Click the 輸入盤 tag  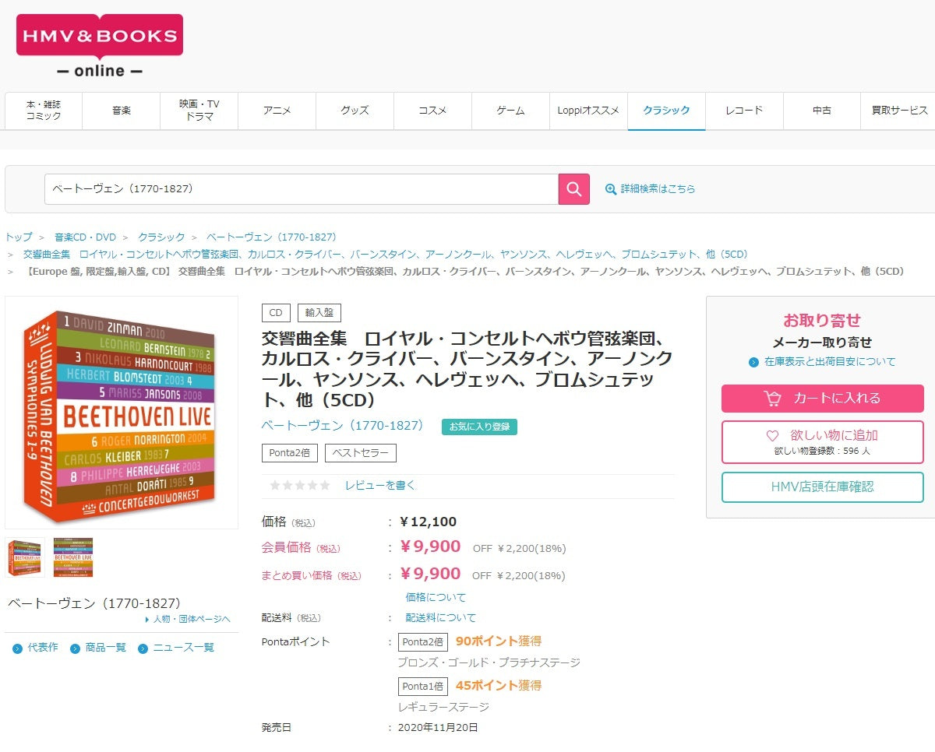319,313
